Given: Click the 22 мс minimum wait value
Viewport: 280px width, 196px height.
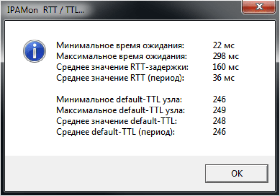Looking at the screenshot, I should click(x=223, y=46).
